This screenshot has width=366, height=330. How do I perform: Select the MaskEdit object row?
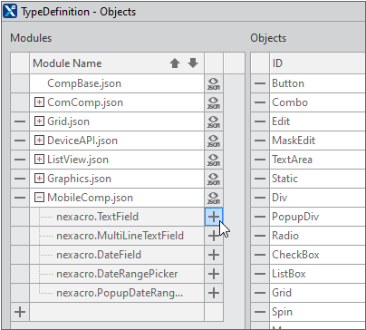coord(317,141)
